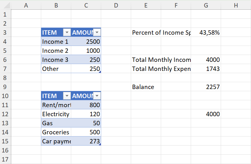The image size is (251, 164).
Task: Select the Percent of Income Spent label
Action: (x=161, y=32)
